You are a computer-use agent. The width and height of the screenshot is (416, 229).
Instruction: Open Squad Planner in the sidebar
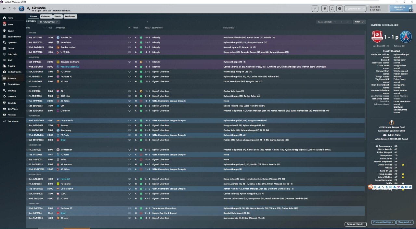click(x=12, y=37)
